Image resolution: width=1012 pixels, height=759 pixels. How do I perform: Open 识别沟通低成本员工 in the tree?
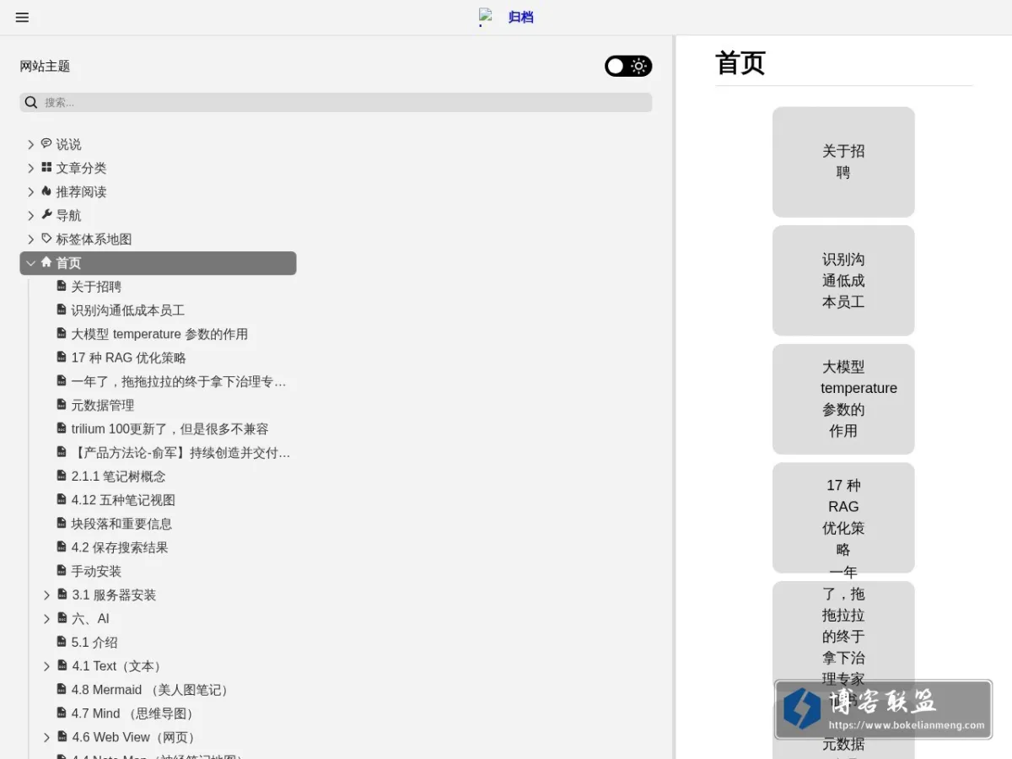[128, 310]
